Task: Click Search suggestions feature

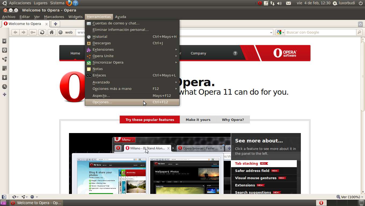Action: click(264, 192)
